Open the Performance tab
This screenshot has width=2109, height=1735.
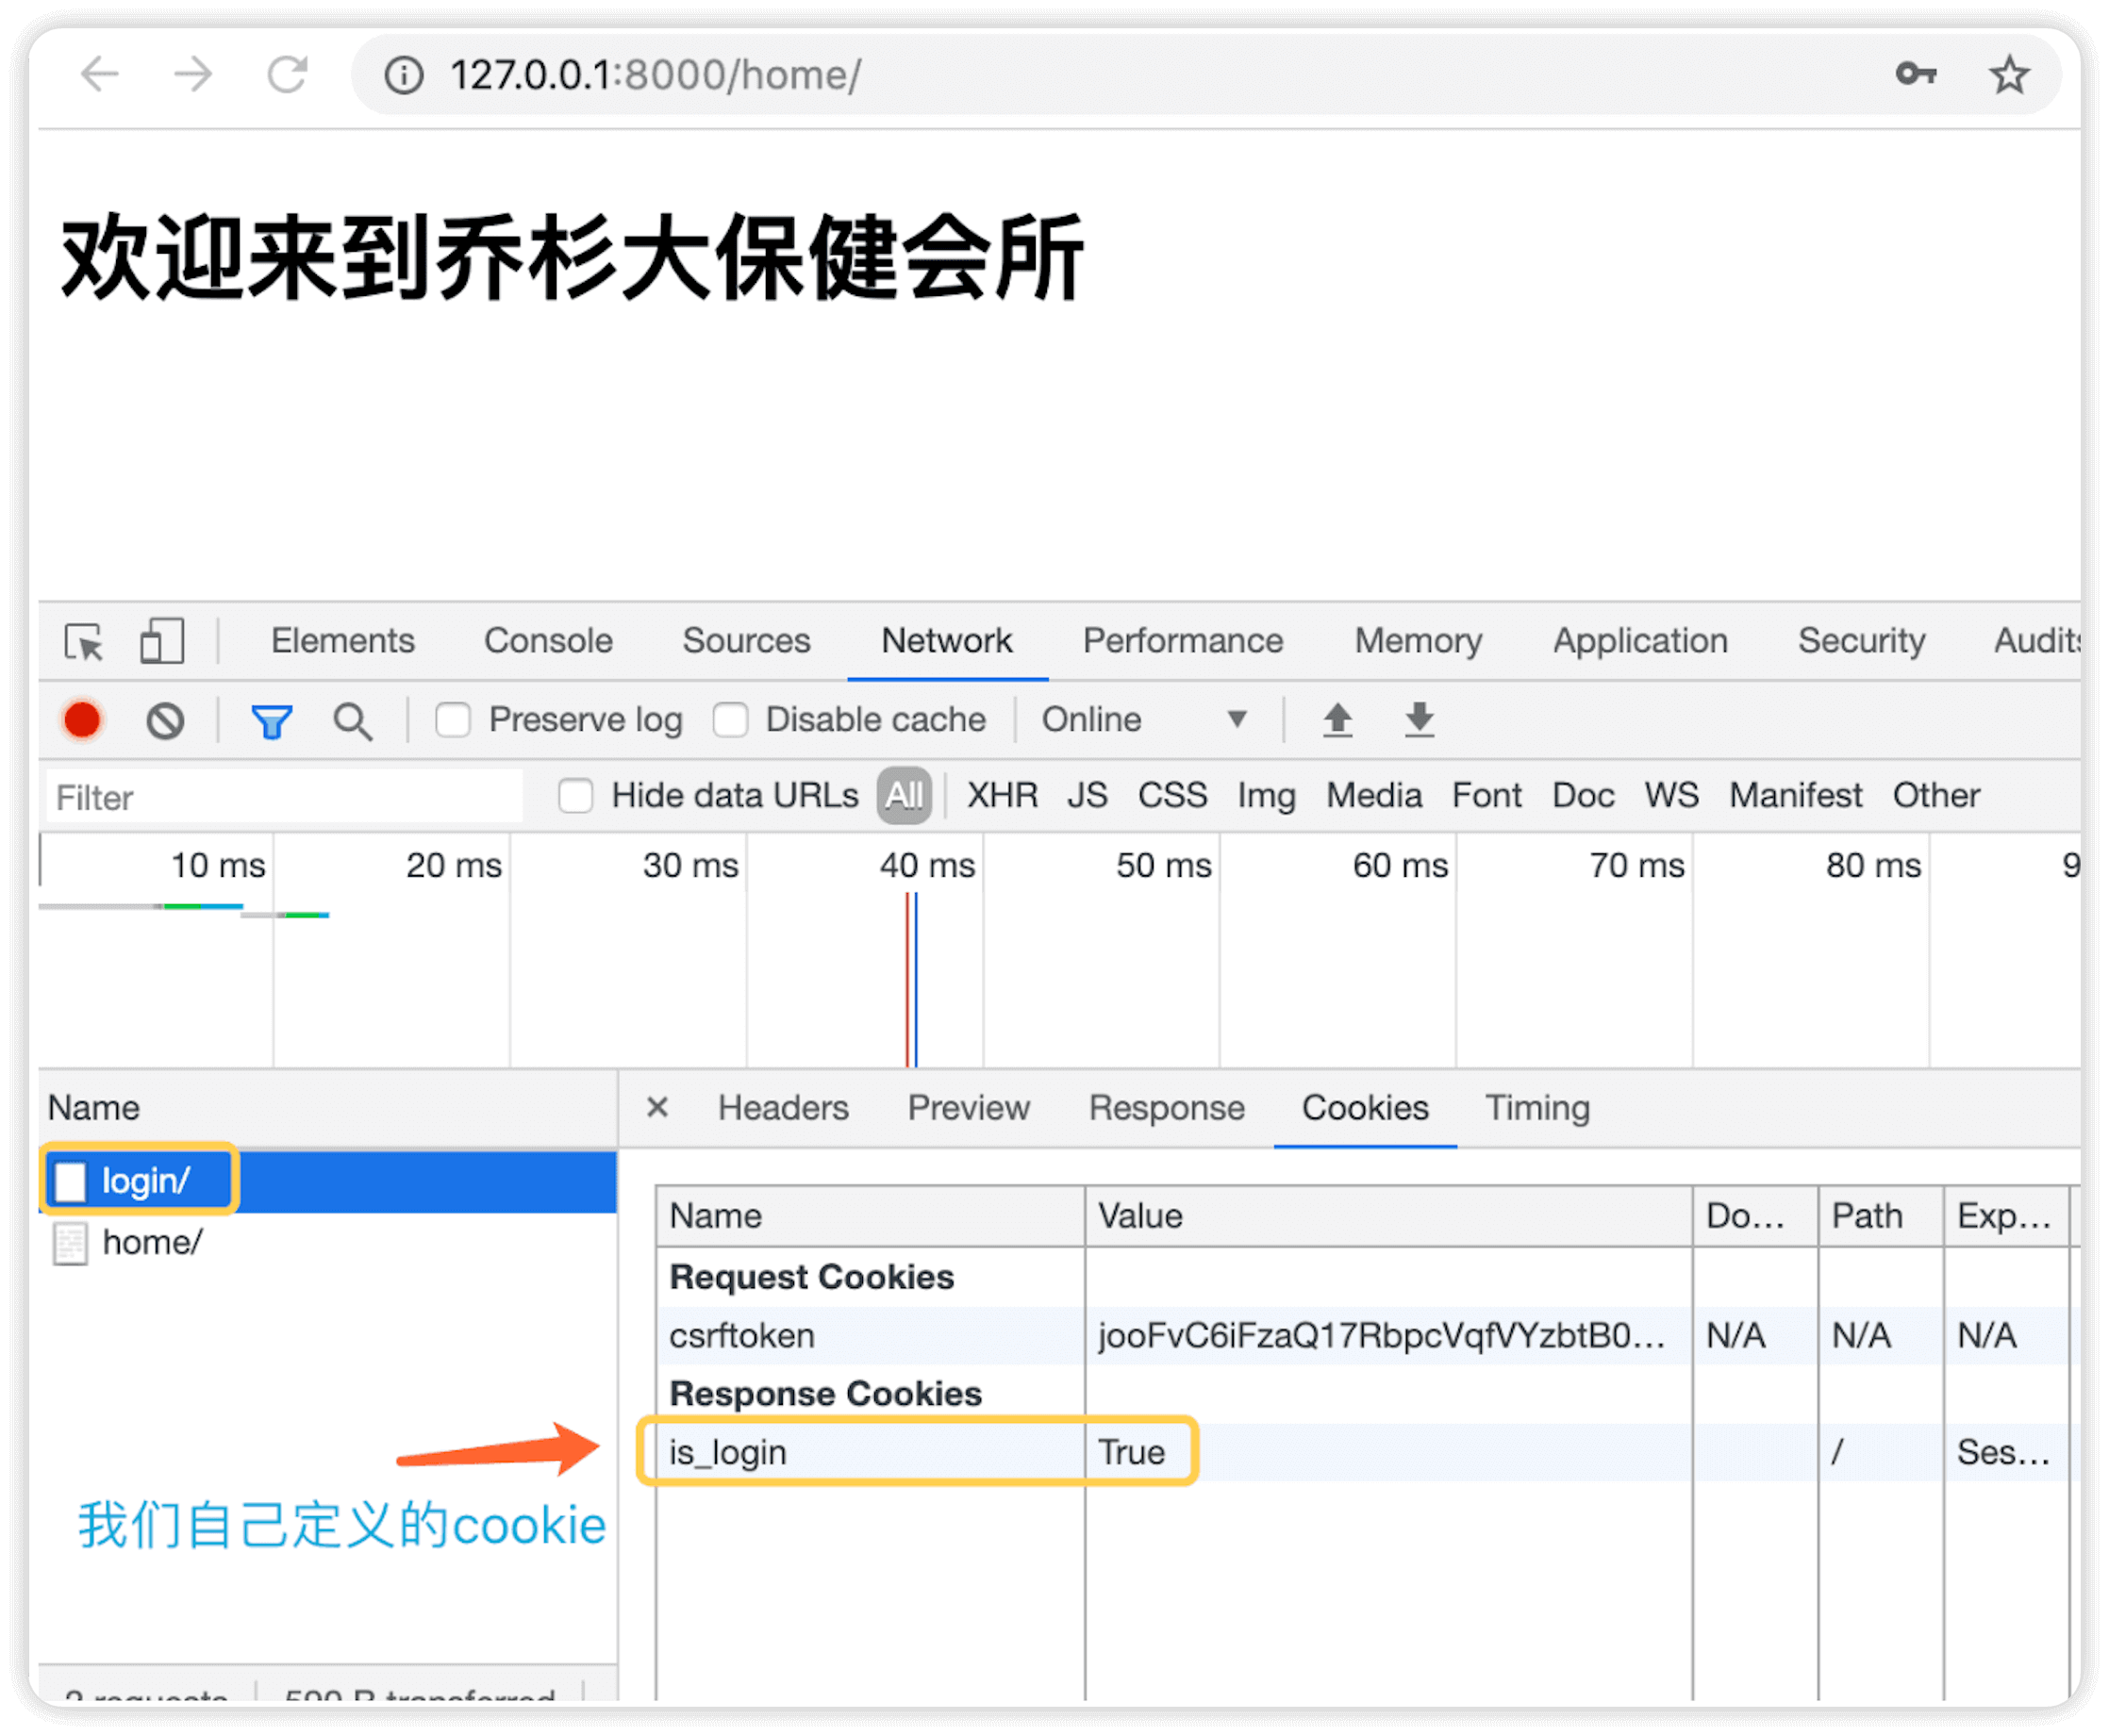click(1184, 640)
